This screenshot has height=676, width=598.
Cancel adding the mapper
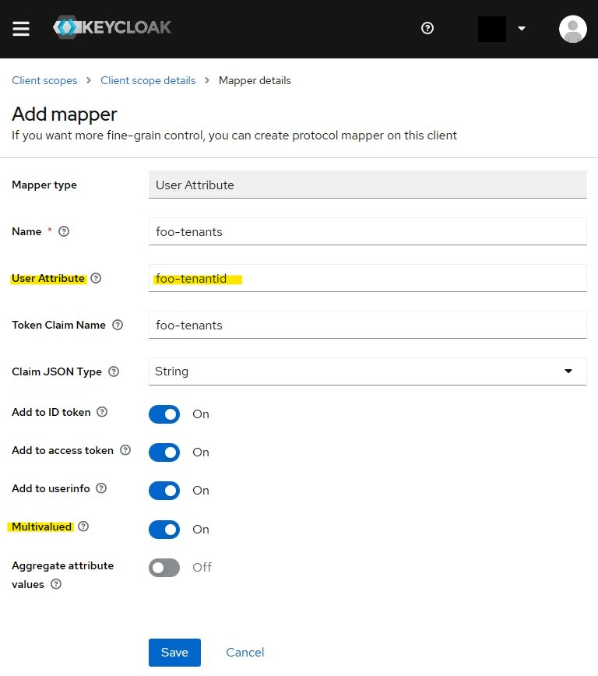point(244,652)
